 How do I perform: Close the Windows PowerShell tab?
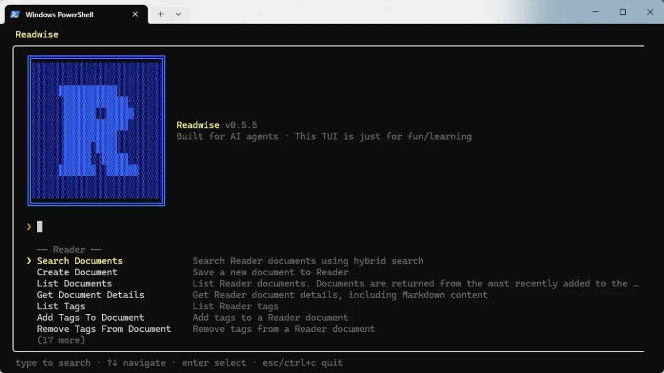tap(135, 14)
